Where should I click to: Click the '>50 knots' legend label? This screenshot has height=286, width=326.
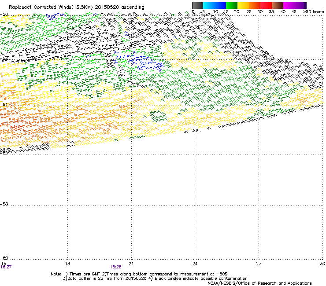pos(313,12)
